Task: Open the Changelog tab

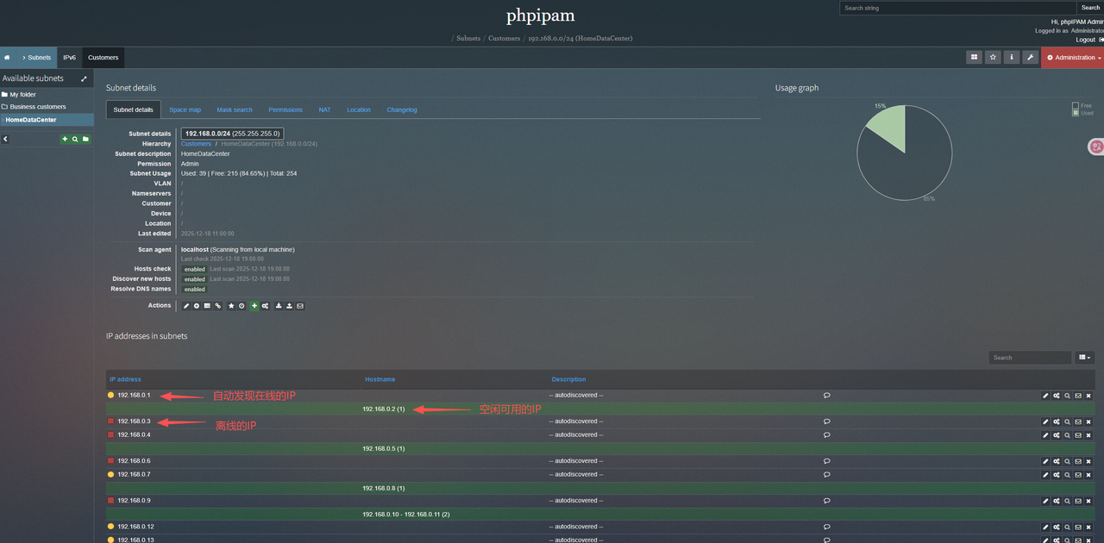Action: click(x=401, y=109)
